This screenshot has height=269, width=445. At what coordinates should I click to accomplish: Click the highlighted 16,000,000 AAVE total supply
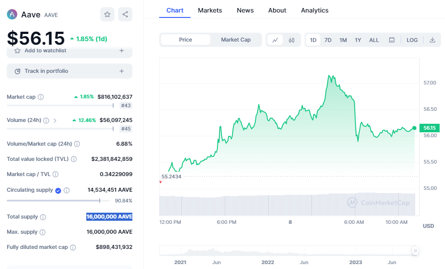109,217
